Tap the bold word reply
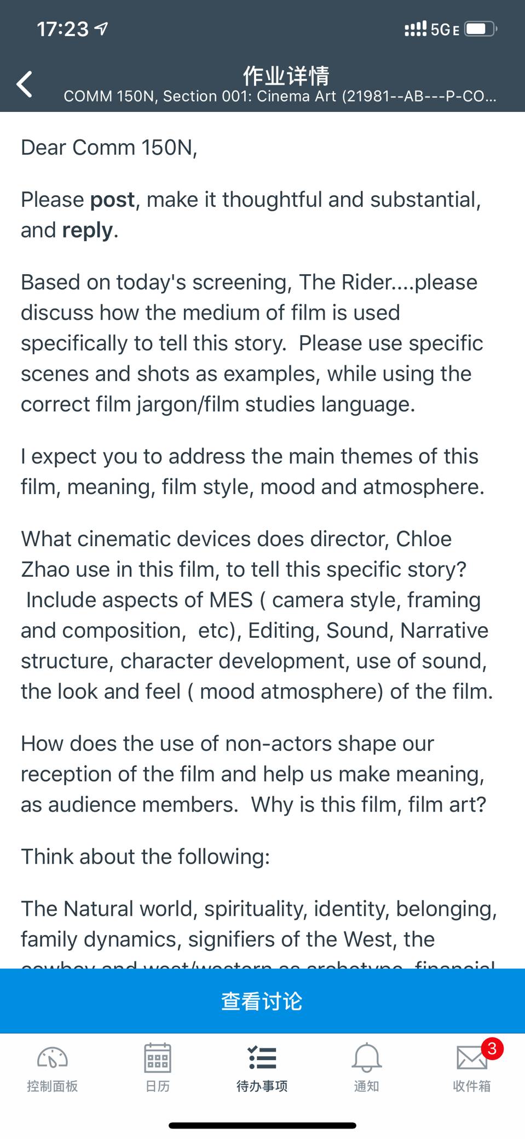Viewport: 525px width, 1139px height. (x=88, y=230)
